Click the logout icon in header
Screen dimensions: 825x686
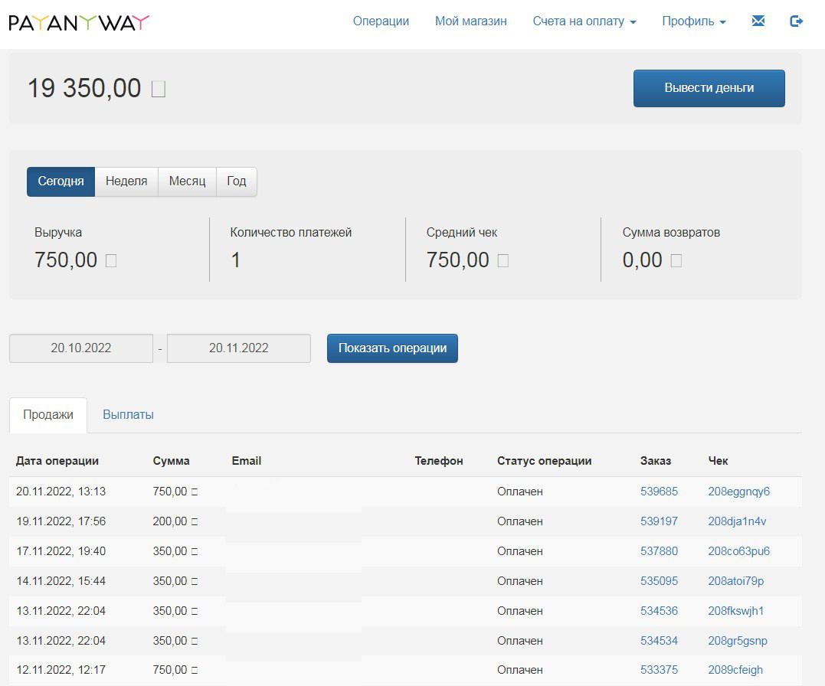(796, 21)
